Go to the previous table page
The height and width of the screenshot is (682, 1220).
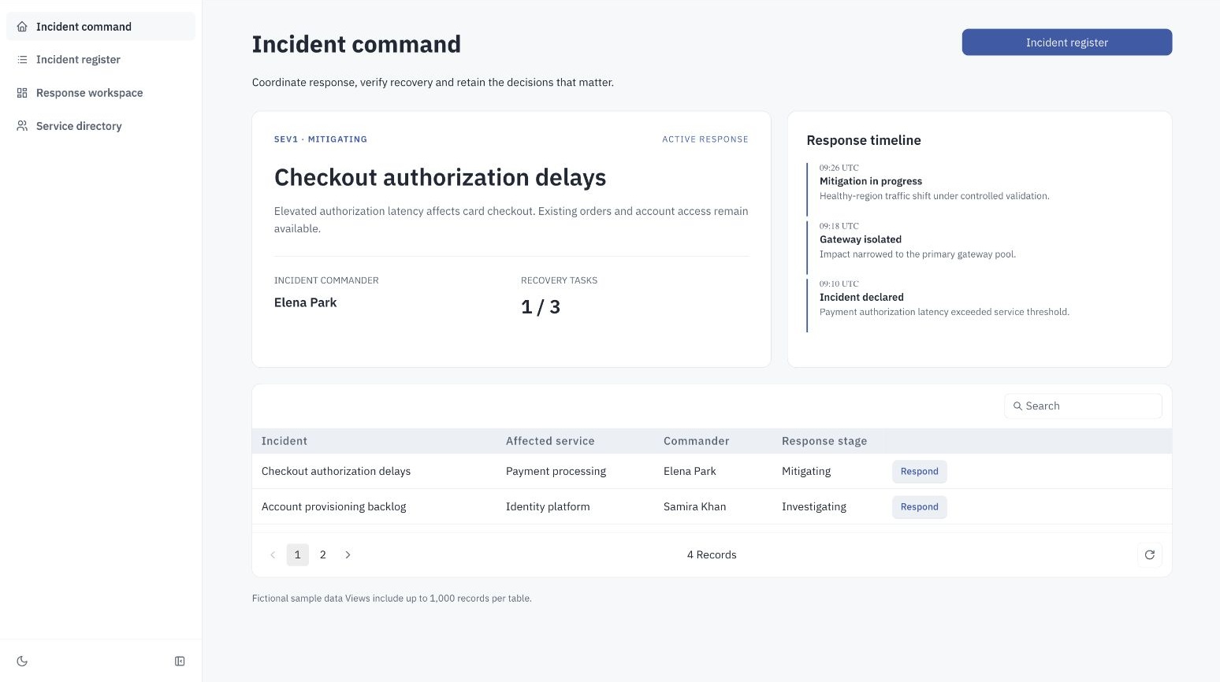click(x=273, y=555)
